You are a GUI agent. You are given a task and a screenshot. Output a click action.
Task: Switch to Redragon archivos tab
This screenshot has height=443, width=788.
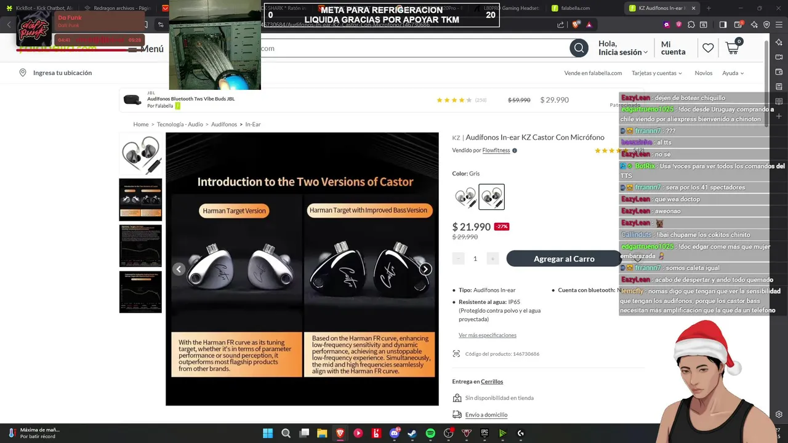117,8
